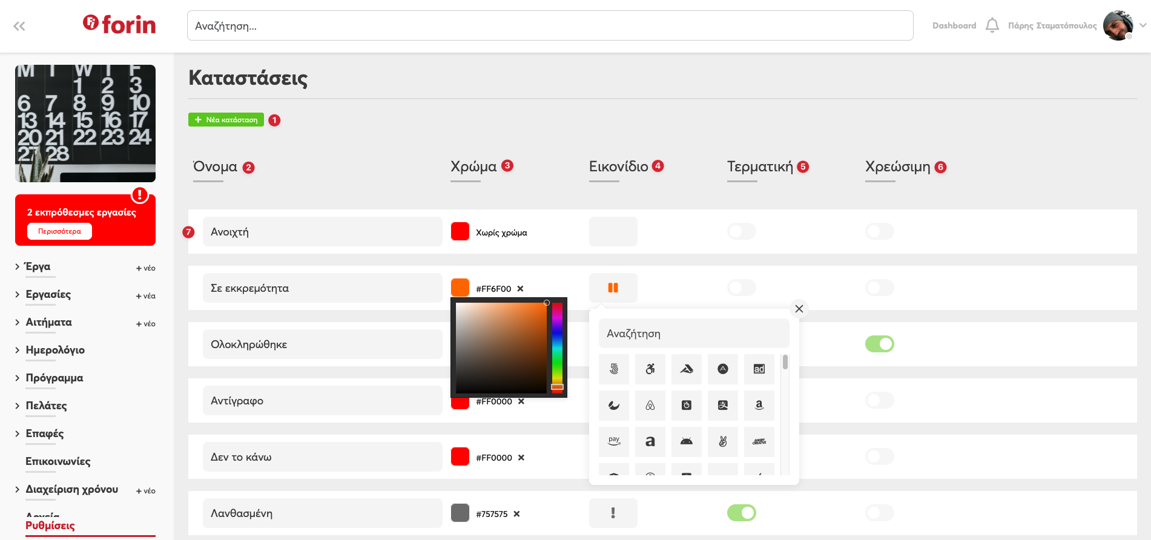Open pause icon selector for Σε εκκρεμότητα
The width and height of the screenshot is (1151, 540).
[613, 288]
